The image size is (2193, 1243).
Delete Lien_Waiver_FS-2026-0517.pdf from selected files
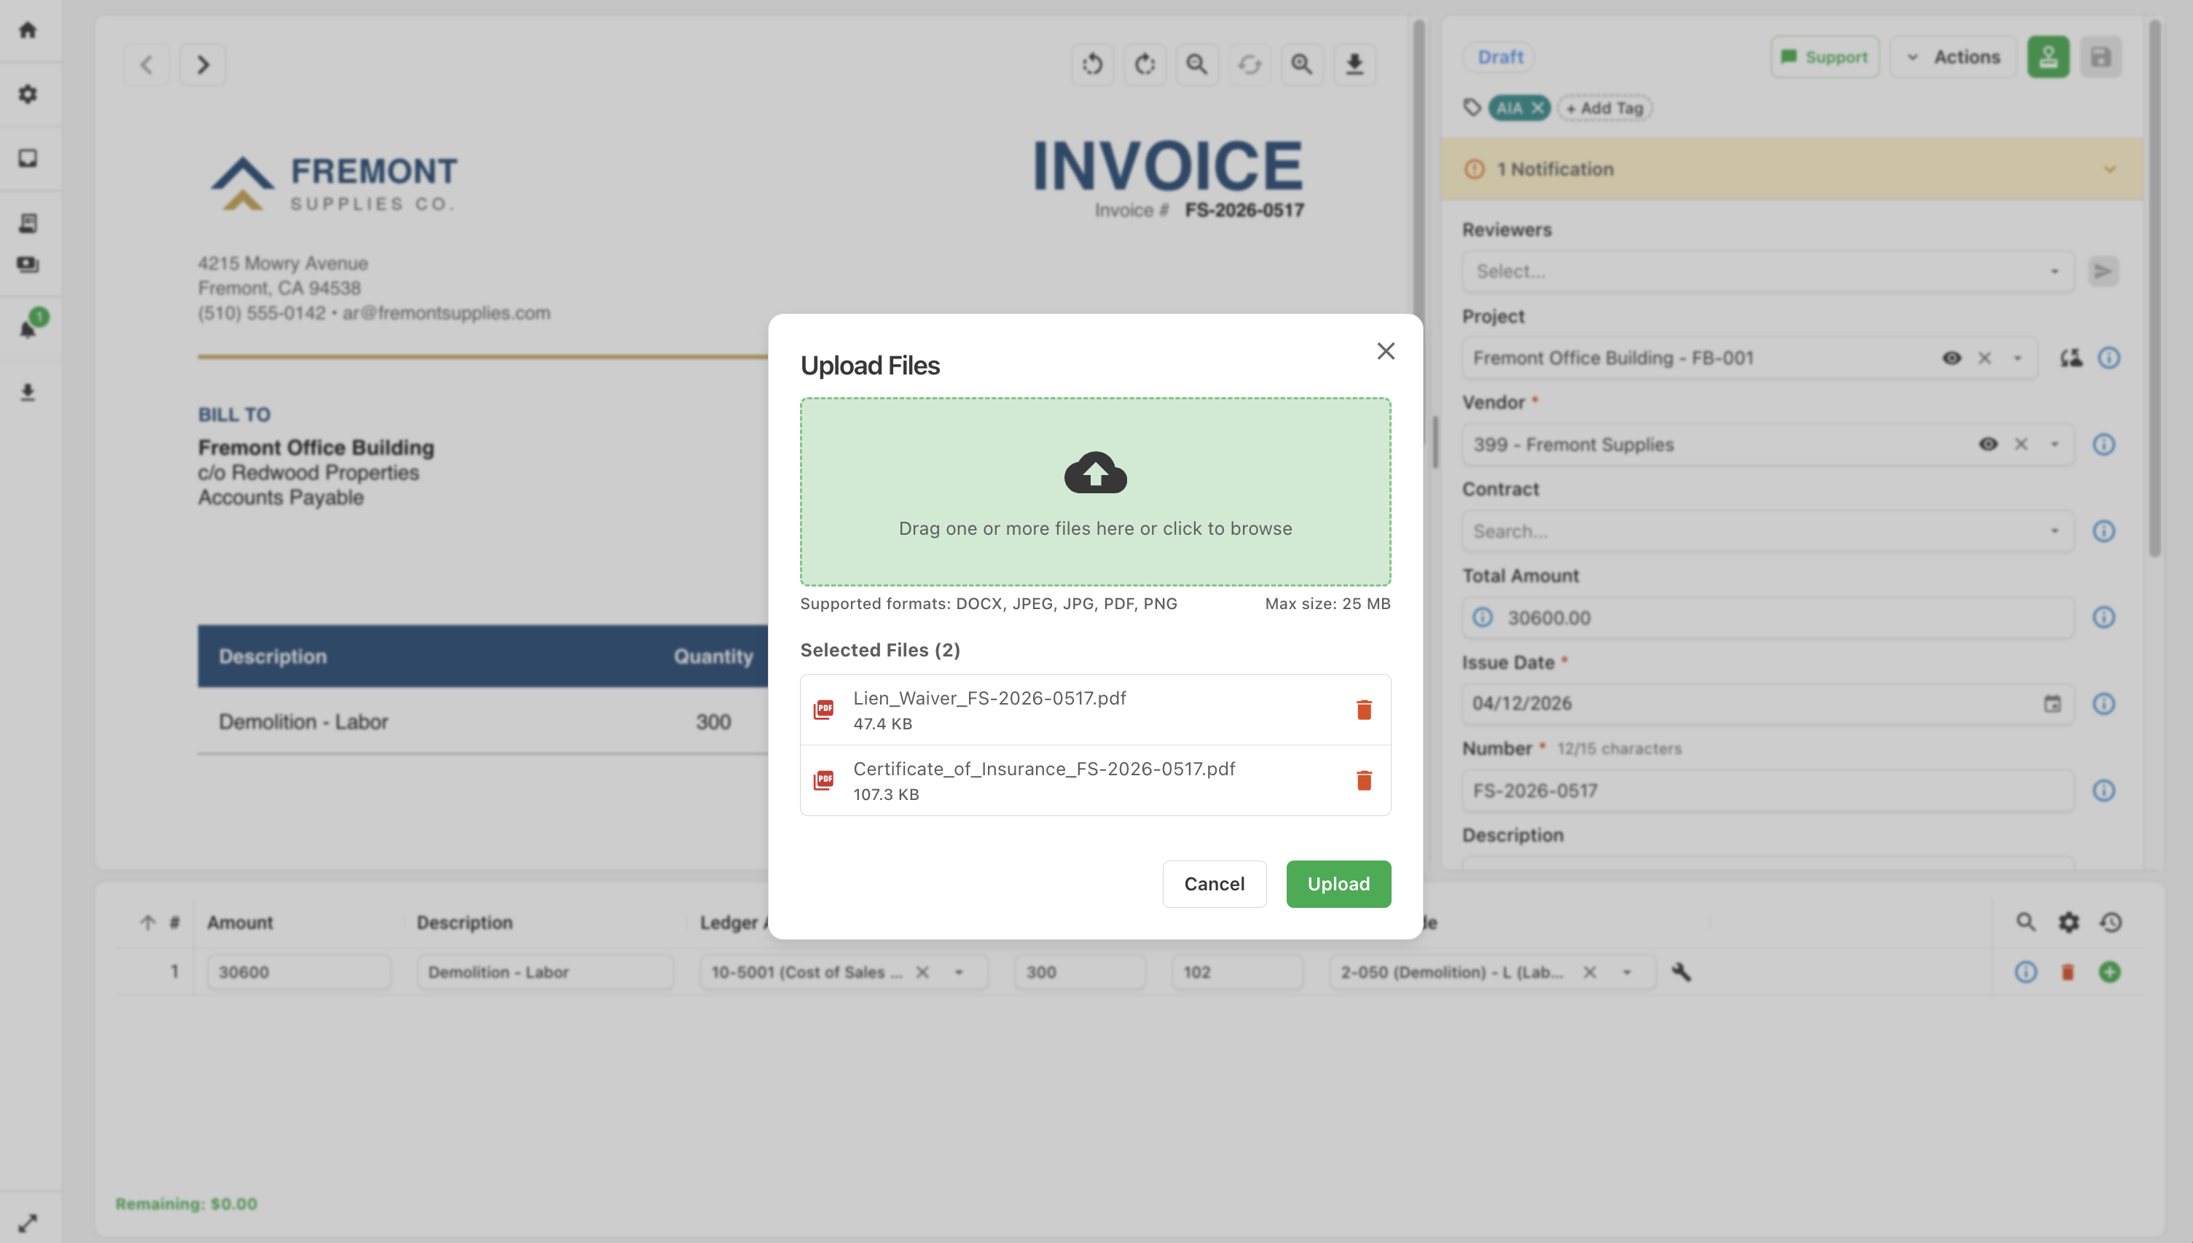click(x=1364, y=710)
